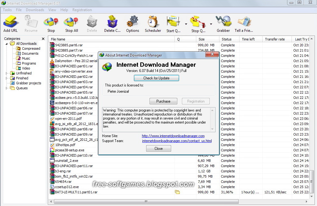Sort by the Size column header
The height and width of the screenshot is (206, 317).
click(208, 39)
